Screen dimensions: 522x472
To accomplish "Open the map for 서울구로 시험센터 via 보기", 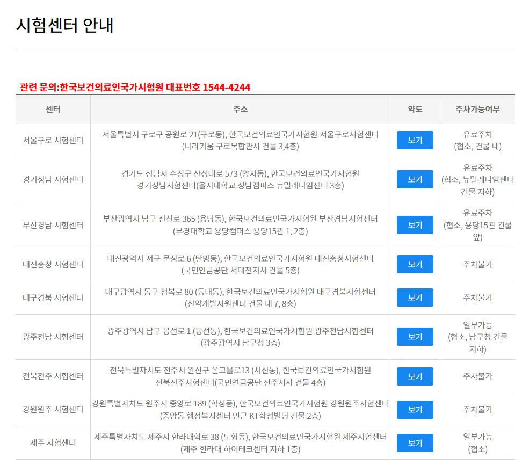I will pyautogui.click(x=415, y=140).
